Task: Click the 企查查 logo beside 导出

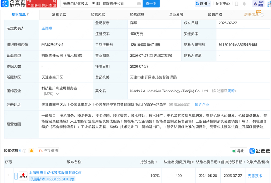Action: [x=260, y=151]
